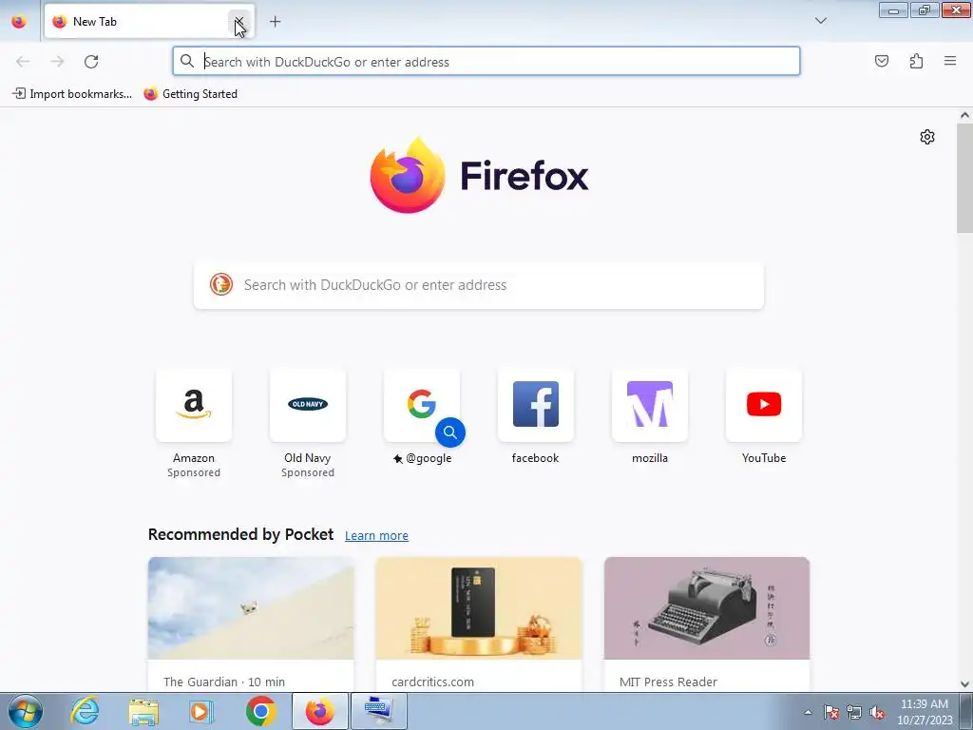Close the New Tab tab
The height and width of the screenshot is (730, 973).
(238, 22)
